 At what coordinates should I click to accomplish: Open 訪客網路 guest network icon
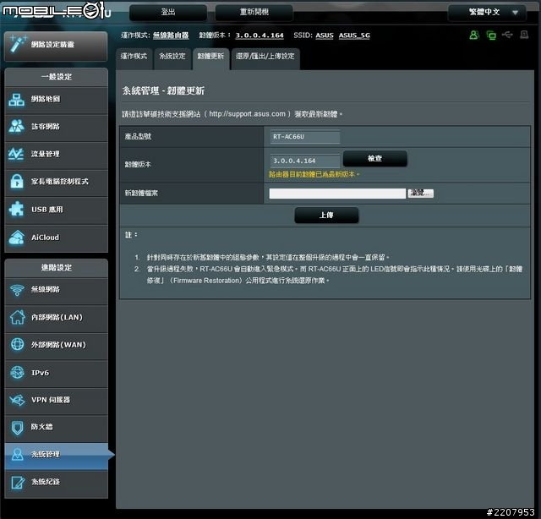pos(17,127)
